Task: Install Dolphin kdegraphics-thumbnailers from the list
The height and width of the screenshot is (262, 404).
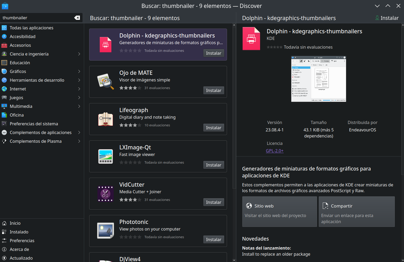Action: coord(214,53)
